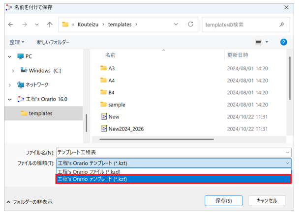The width and height of the screenshot is (304, 218).
Task: Select the sample folder
Action: click(117, 105)
